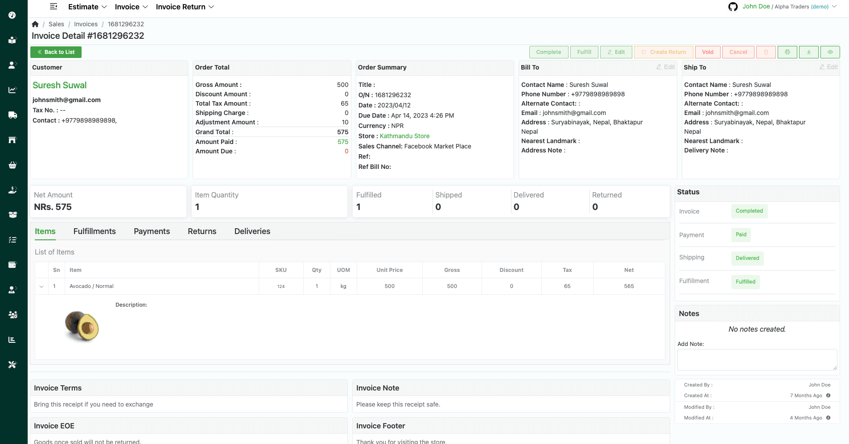The height and width of the screenshot is (444, 849).
Task: Click the trash delete icon button
Action: (766, 52)
